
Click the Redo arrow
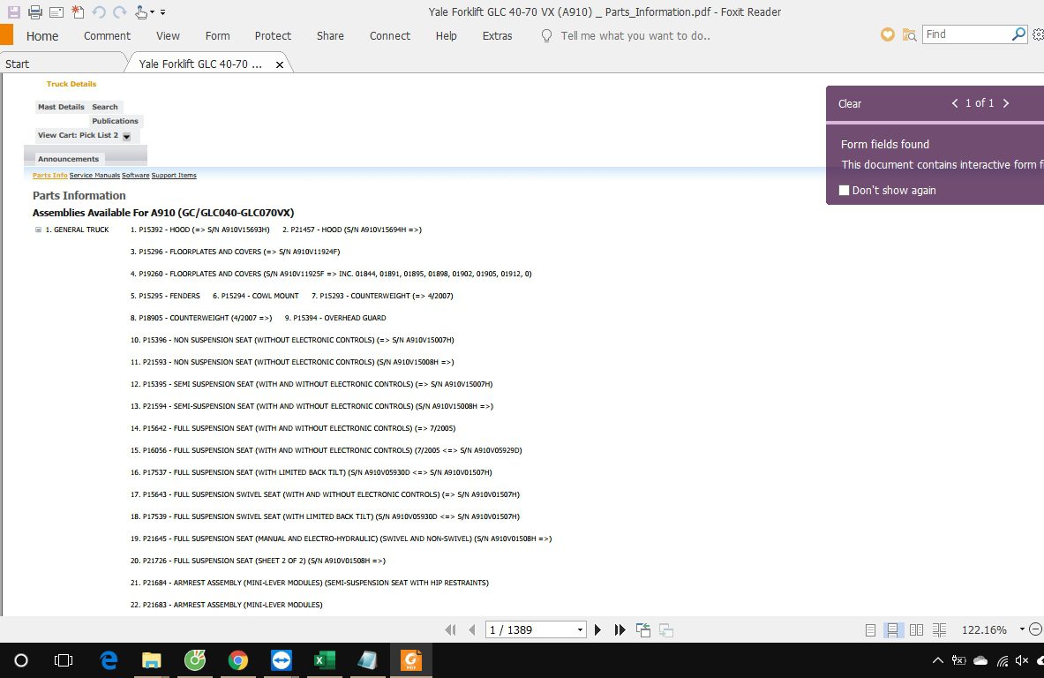[x=120, y=11]
